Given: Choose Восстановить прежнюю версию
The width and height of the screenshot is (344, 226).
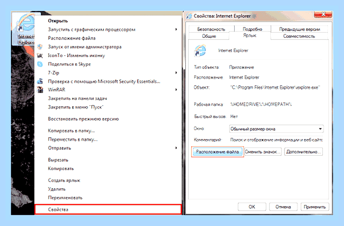Looking at the screenshot, I should point(83,119).
